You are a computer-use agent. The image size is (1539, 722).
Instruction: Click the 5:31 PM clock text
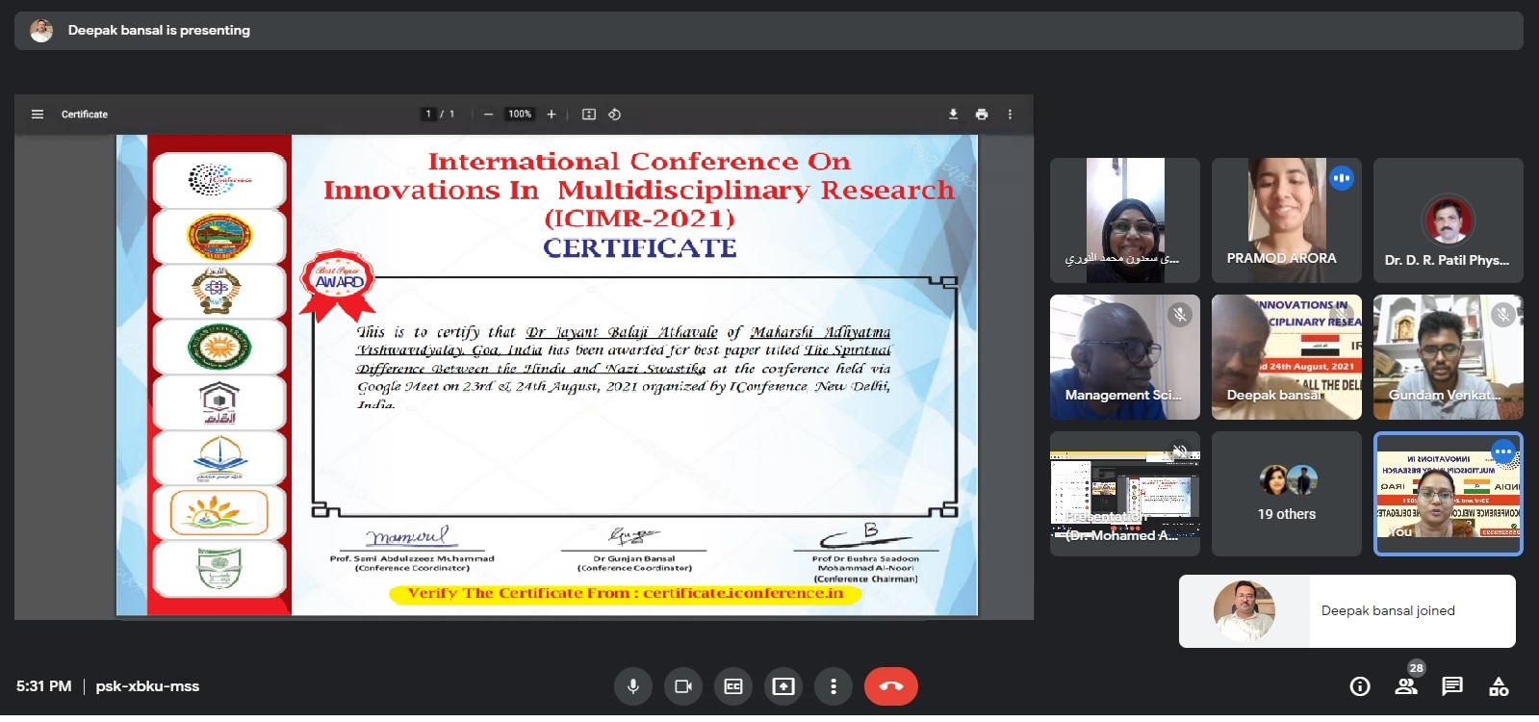[x=43, y=686]
